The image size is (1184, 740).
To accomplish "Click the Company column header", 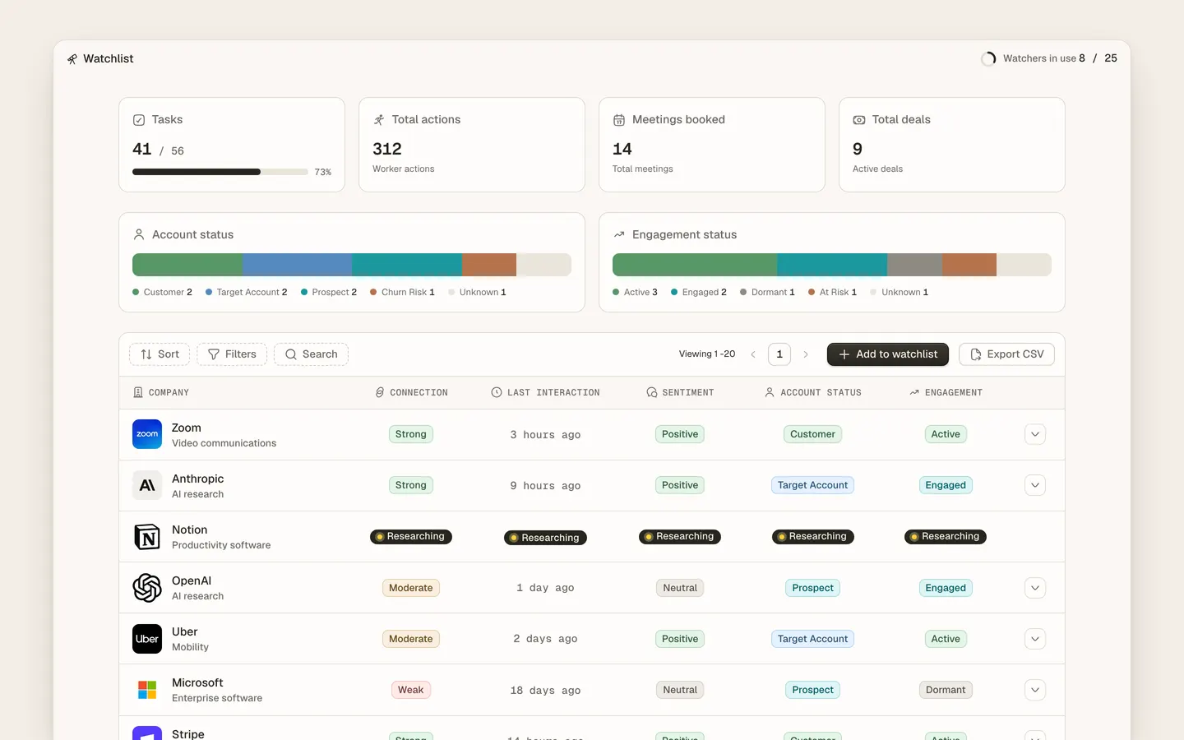I will click(x=161, y=393).
